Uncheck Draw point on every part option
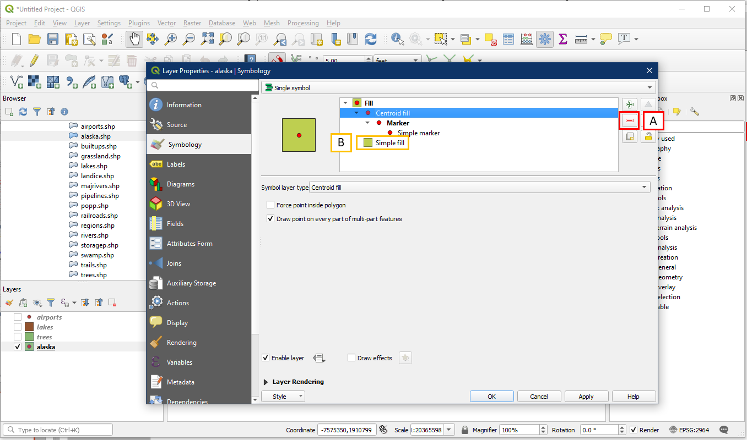The image size is (747, 440). [x=270, y=219]
